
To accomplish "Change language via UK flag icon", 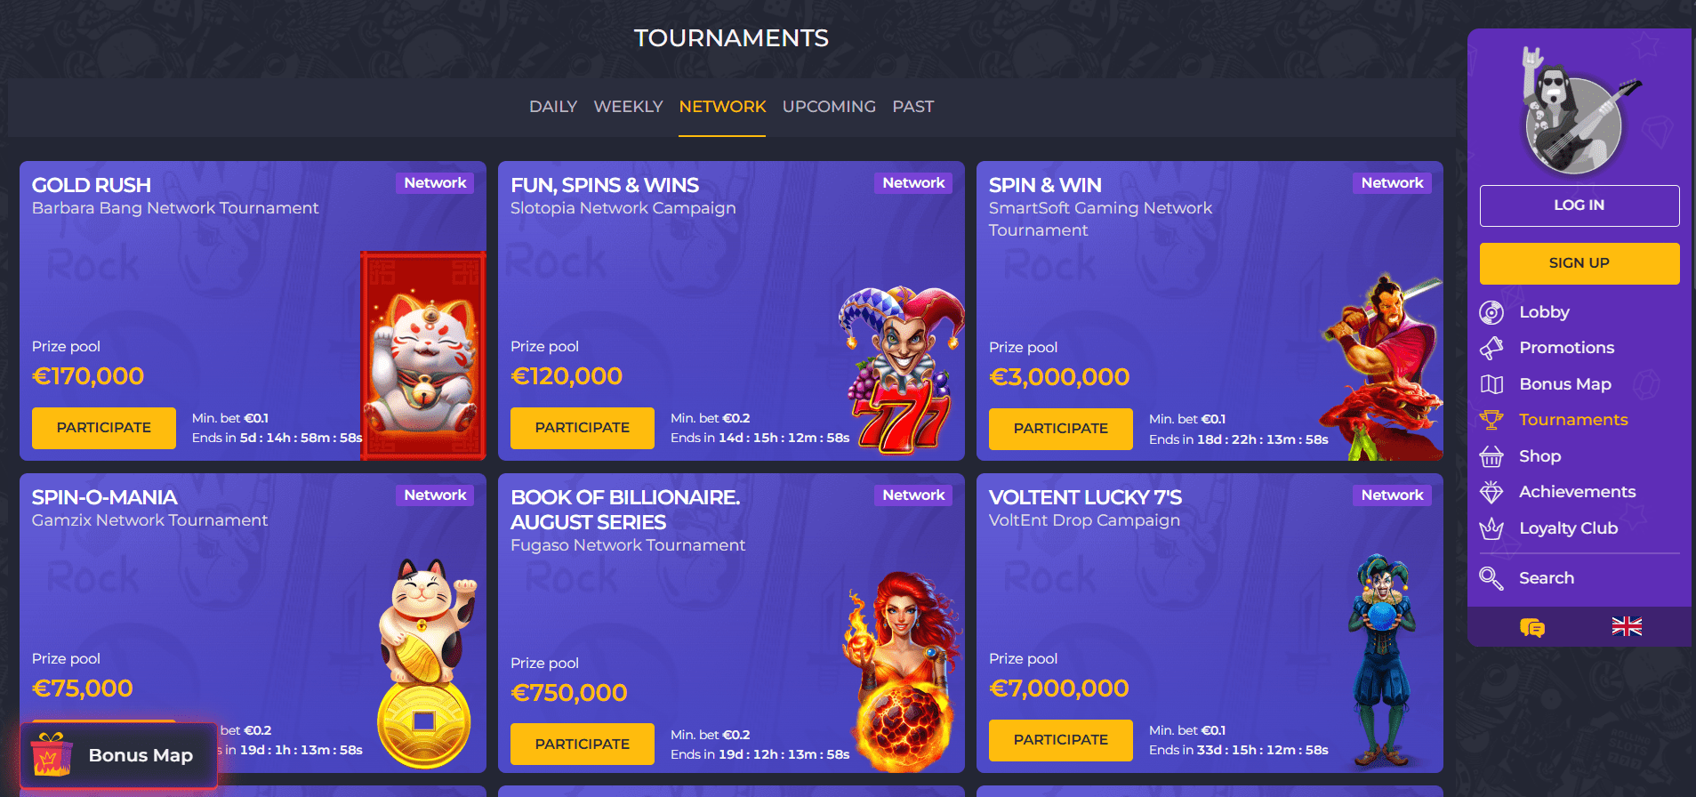I will click(x=1627, y=626).
